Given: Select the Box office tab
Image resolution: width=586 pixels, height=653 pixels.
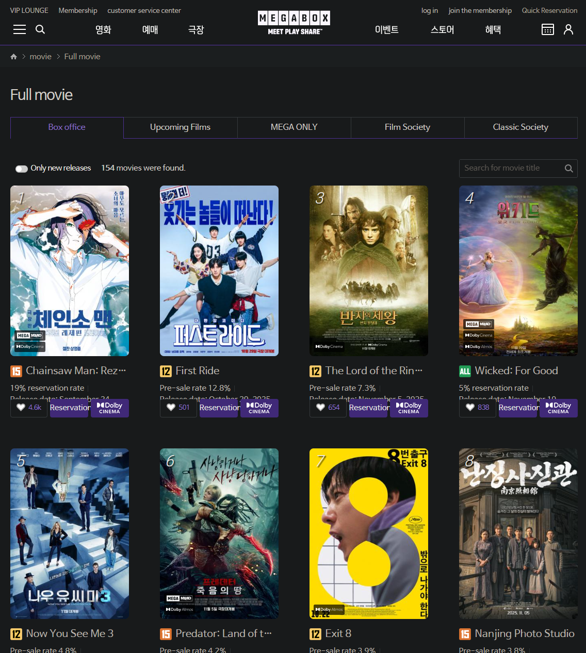Looking at the screenshot, I should (x=67, y=127).
